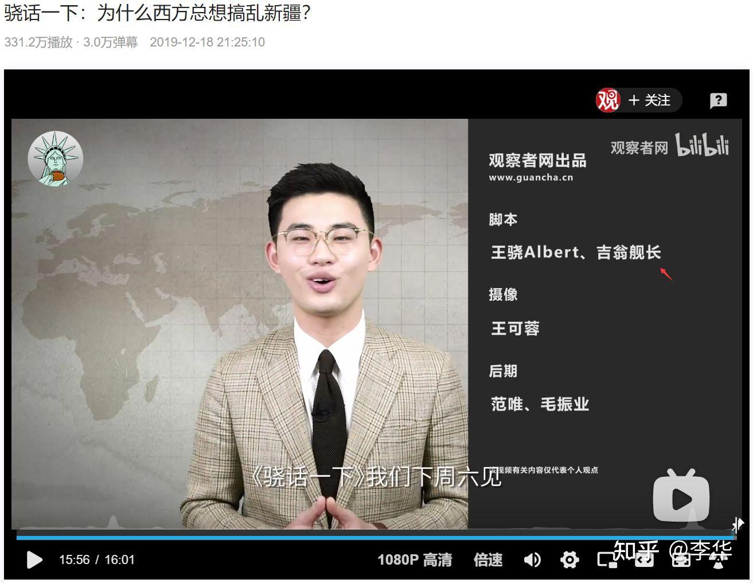Click the video title 骁话一下：为什么西方总想搞乱新疆？
753x583 pixels.
click(158, 12)
